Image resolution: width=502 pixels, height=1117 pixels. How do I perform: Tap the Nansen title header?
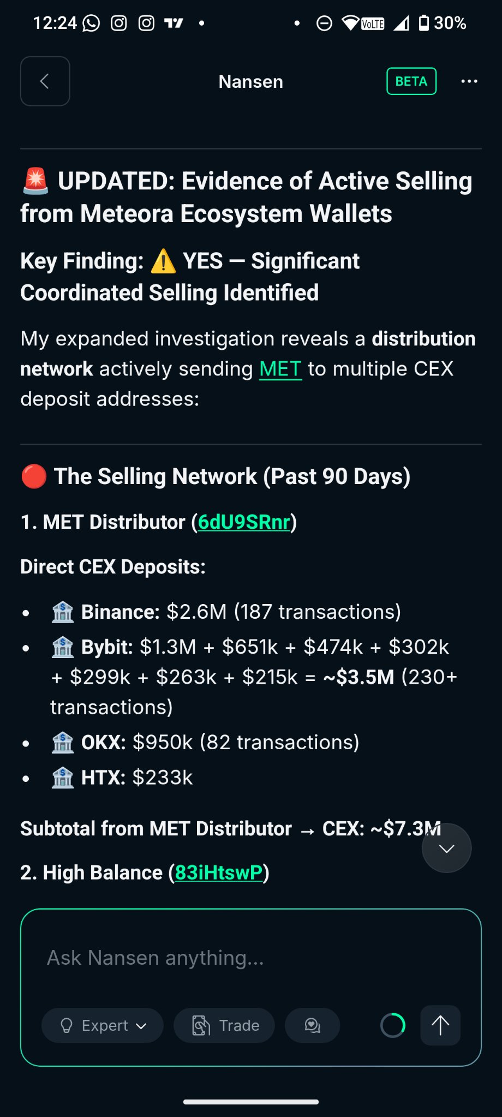click(250, 81)
